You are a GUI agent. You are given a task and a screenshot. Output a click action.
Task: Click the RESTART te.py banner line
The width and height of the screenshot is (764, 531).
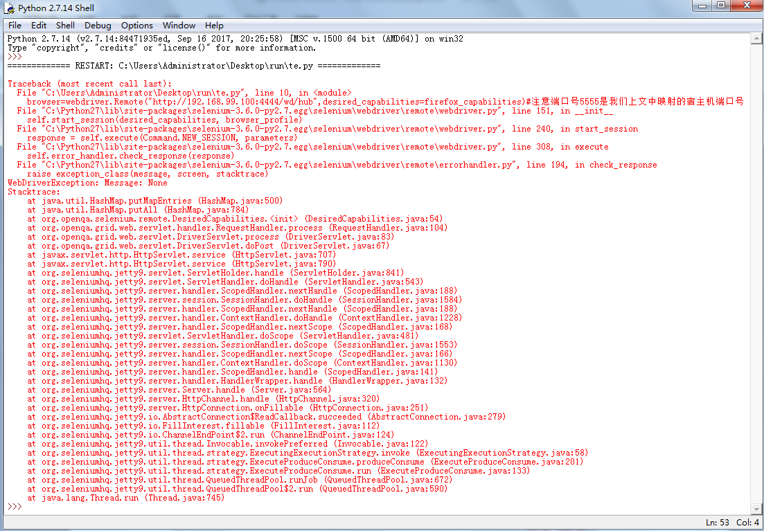(194, 66)
